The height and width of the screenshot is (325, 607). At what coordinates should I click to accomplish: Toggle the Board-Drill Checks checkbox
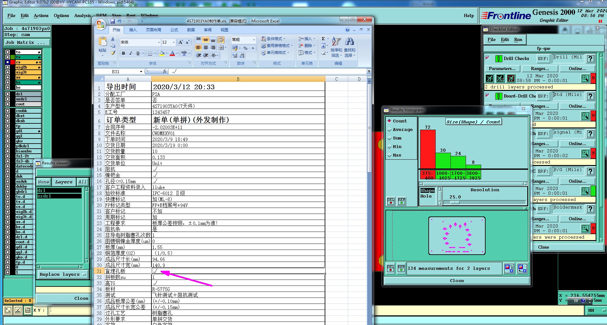pos(487,95)
